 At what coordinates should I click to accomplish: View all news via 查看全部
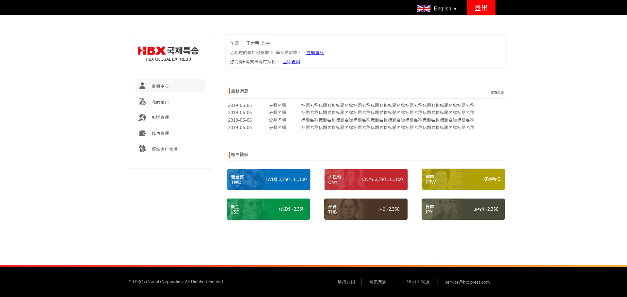tap(497, 92)
